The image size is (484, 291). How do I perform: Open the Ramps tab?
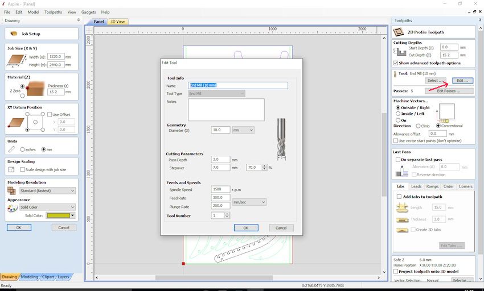pyautogui.click(x=432, y=186)
